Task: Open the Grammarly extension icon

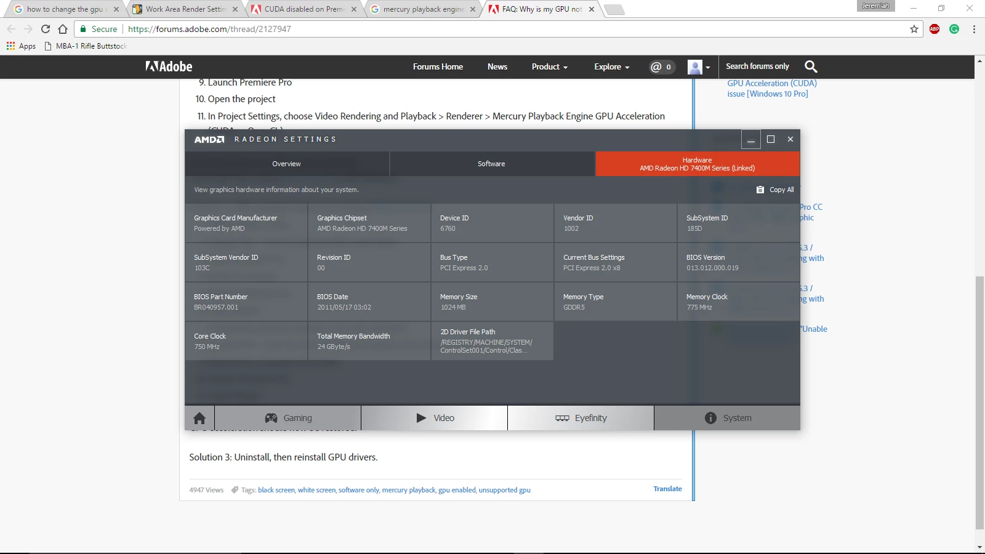Action: point(954,29)
